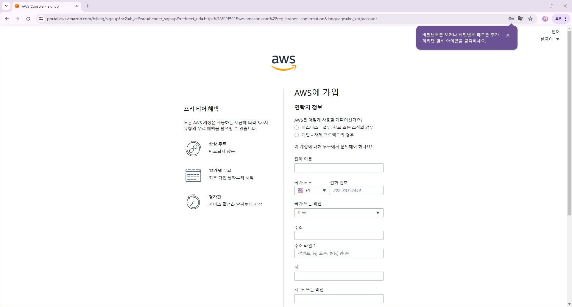
Task: Bookmark this page with star icon
Action: [x=530, y=19]
